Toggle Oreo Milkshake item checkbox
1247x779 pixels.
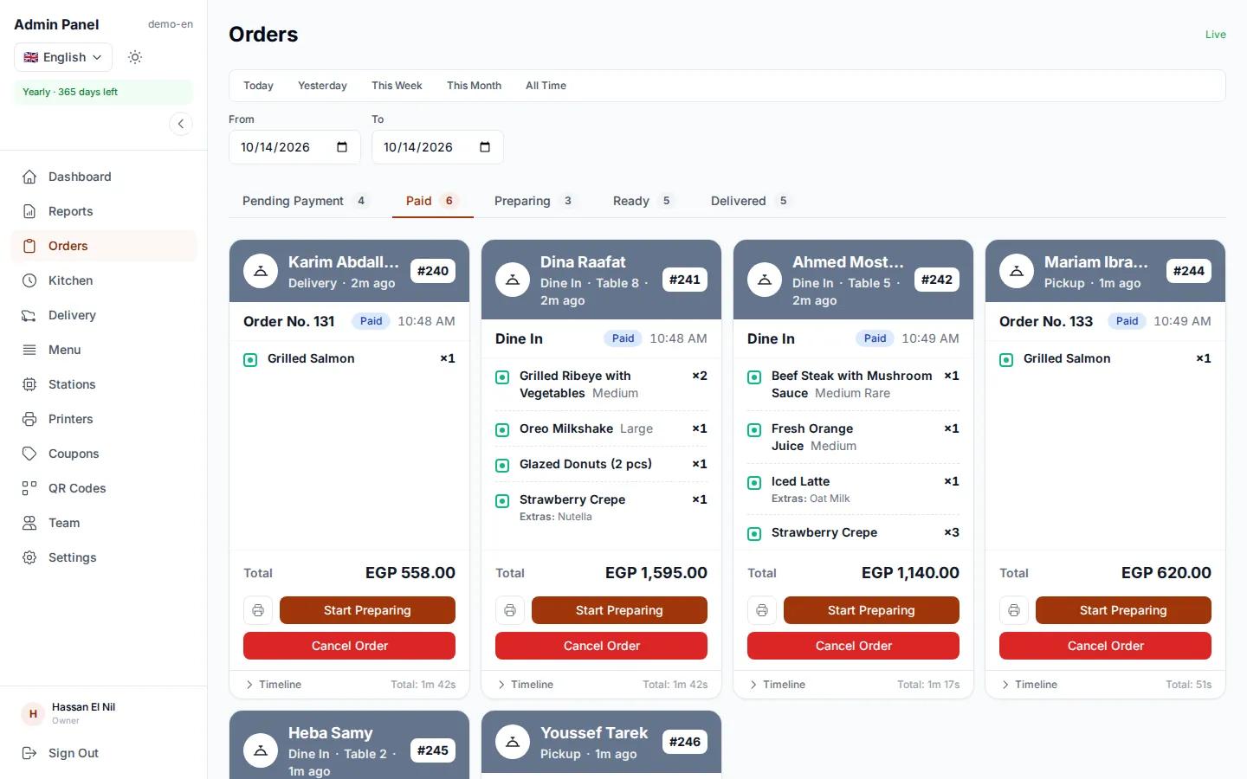pyautogui.click(x=502, y=429)
